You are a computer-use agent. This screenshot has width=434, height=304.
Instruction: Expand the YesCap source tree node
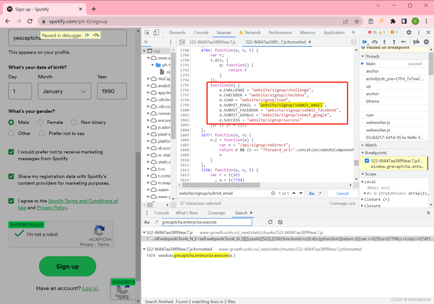pos(148,79)
